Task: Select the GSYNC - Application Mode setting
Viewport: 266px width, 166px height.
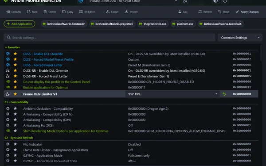Action: (x=43, y=155)
